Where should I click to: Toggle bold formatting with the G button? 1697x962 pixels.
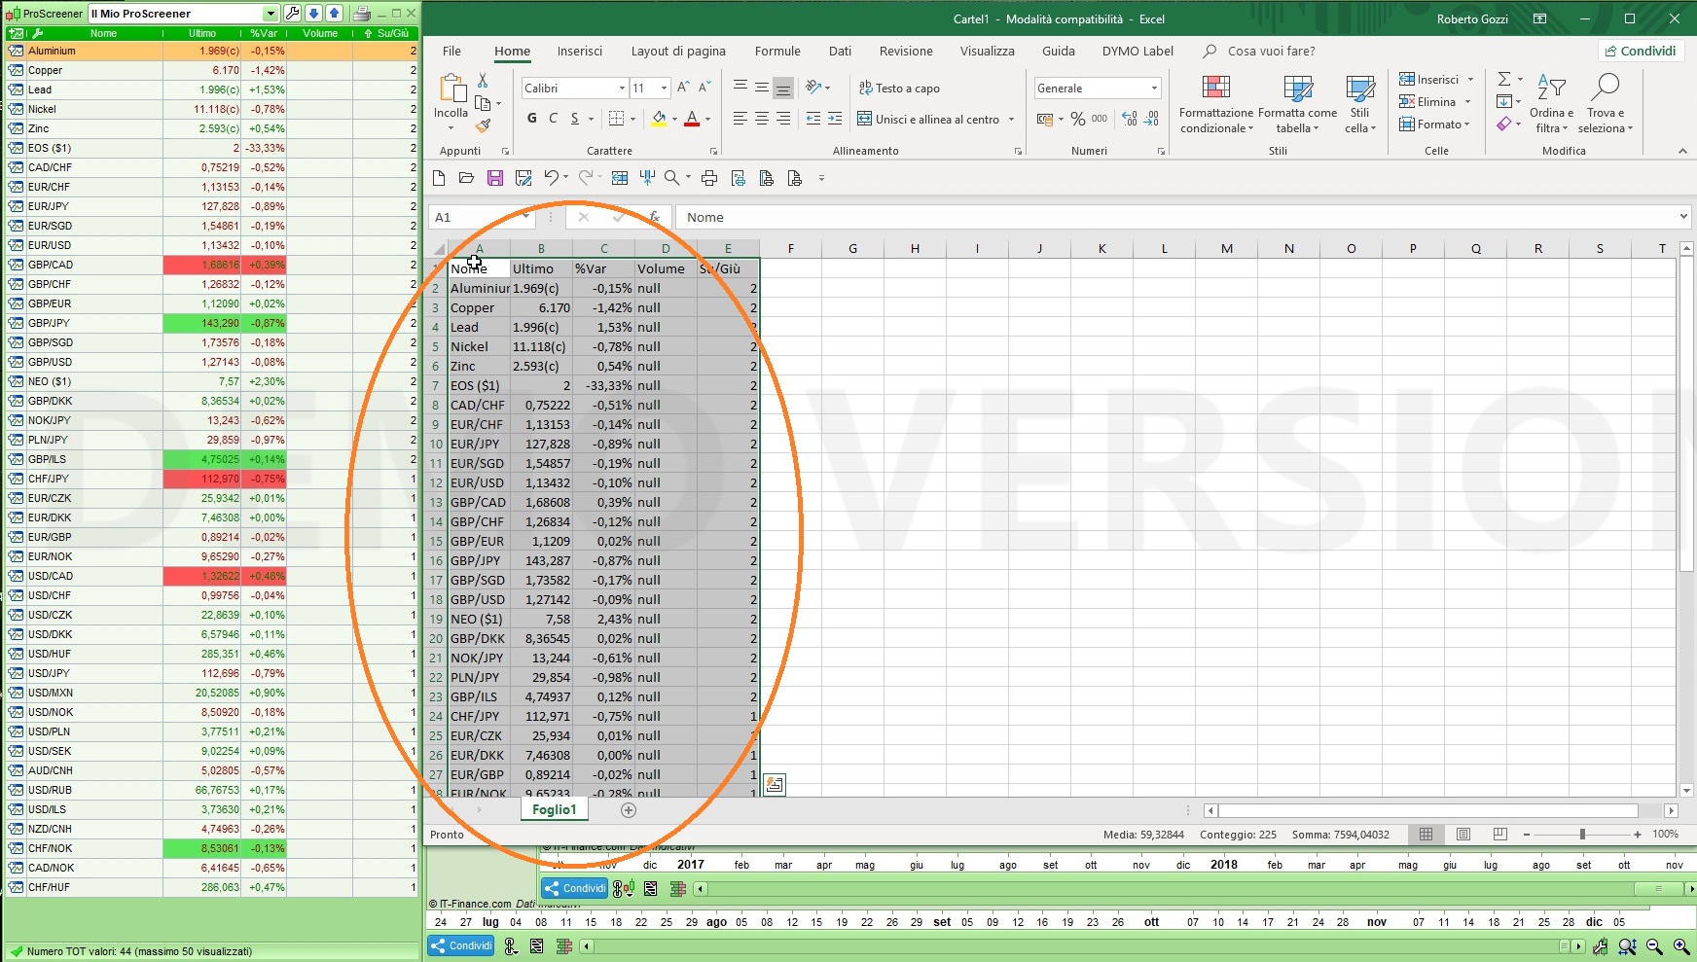coord(531,119)
